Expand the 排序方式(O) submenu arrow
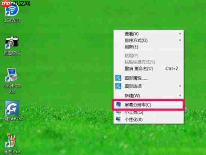 point(180,40)
